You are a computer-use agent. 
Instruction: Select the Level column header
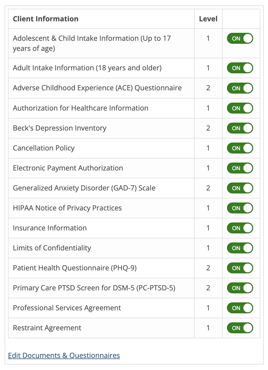208,19
